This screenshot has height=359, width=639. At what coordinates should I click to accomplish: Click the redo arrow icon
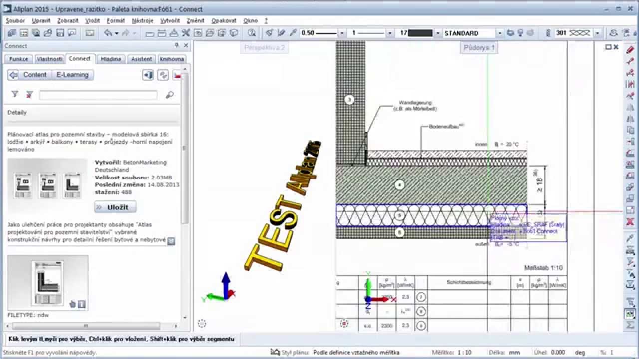pos(125,33)
